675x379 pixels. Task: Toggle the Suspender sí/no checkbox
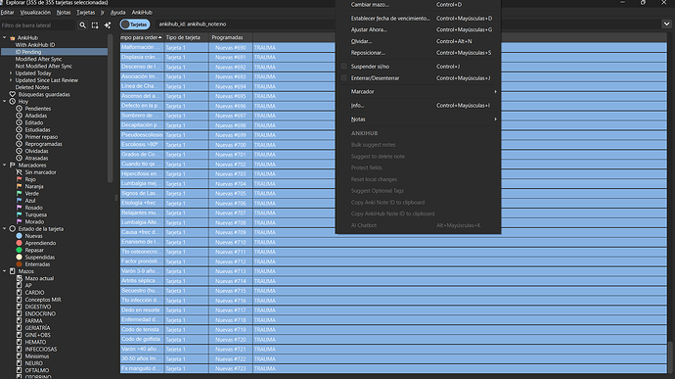pyautogui.click(x=343, y=67)
